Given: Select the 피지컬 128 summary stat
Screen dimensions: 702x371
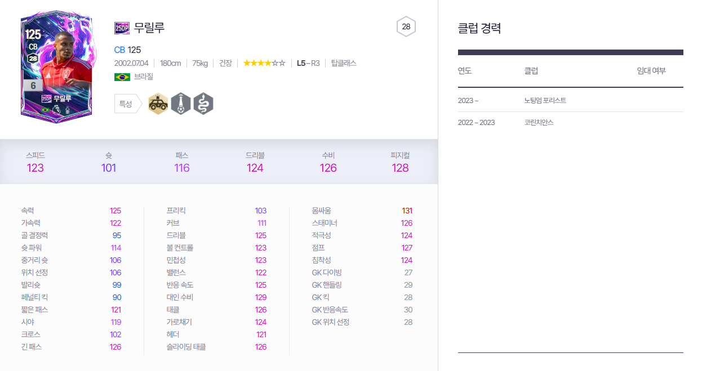Looking at the screenshot, I should point(400,162).
